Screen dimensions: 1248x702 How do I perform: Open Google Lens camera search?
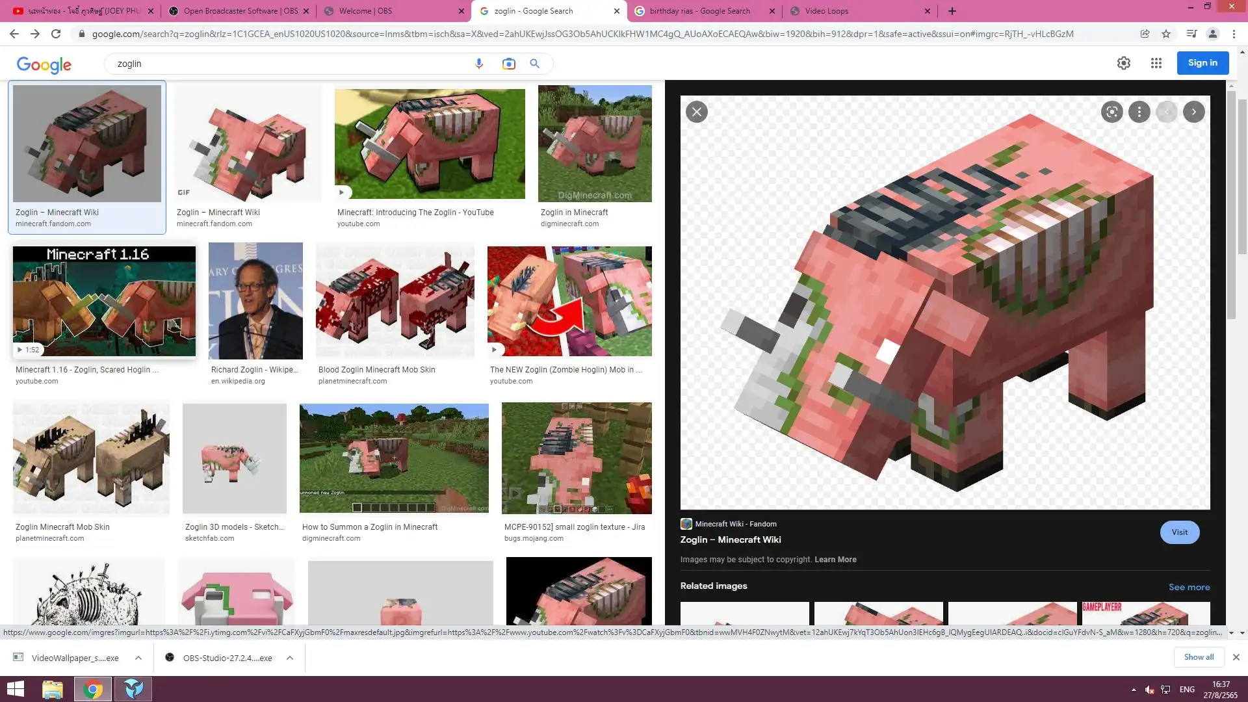coord(508,64)
